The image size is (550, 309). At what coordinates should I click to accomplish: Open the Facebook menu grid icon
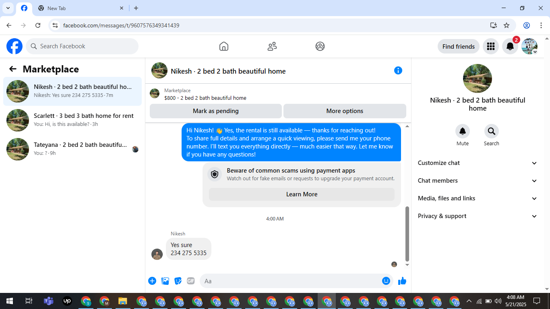point(491,46)
